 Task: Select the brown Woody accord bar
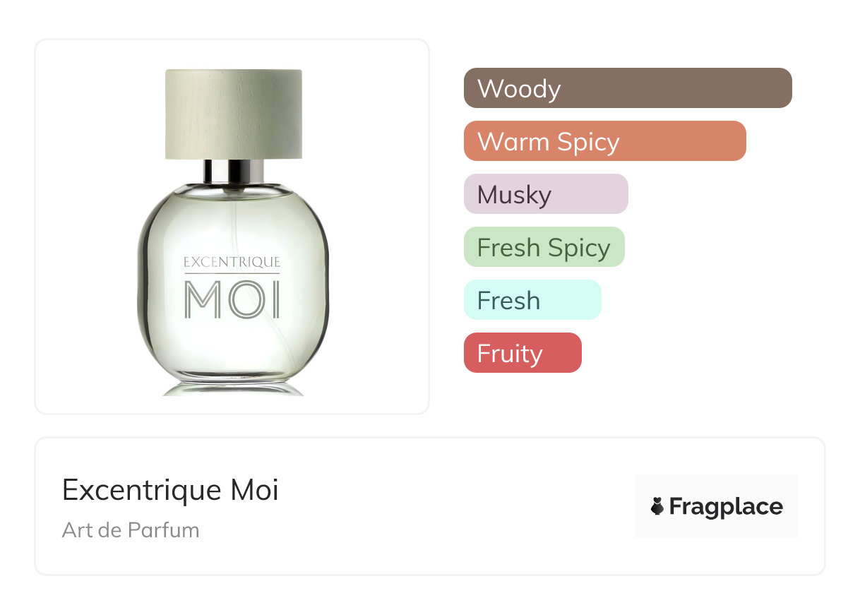[627, 88]
